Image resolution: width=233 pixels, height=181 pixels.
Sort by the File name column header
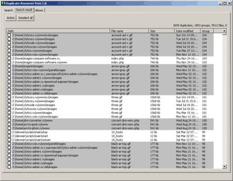[x=129, y=31]
